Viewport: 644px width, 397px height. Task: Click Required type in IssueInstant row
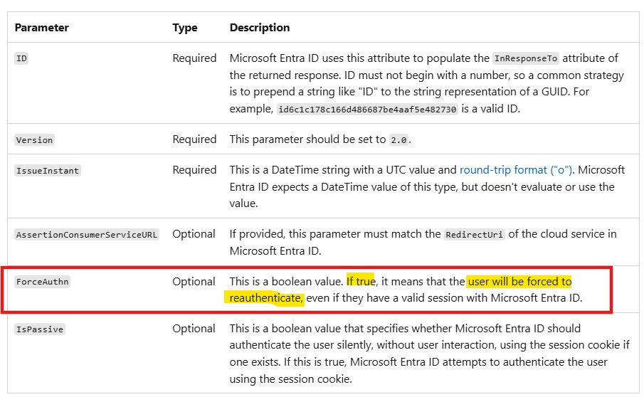coord(194,170)
